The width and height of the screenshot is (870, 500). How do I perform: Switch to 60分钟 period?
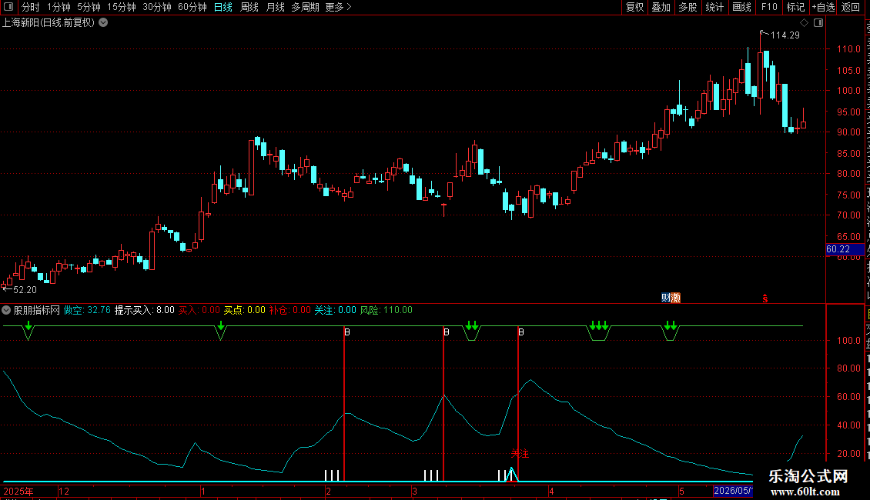click(x=192, y=7)
